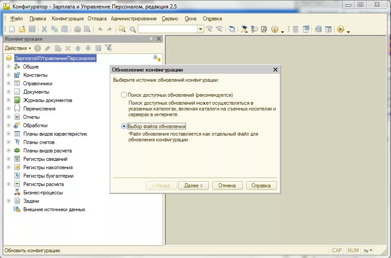The image size is (391, 258).
Task: Click the Redo arrow toolbar icon
Action: coord(110,29)
